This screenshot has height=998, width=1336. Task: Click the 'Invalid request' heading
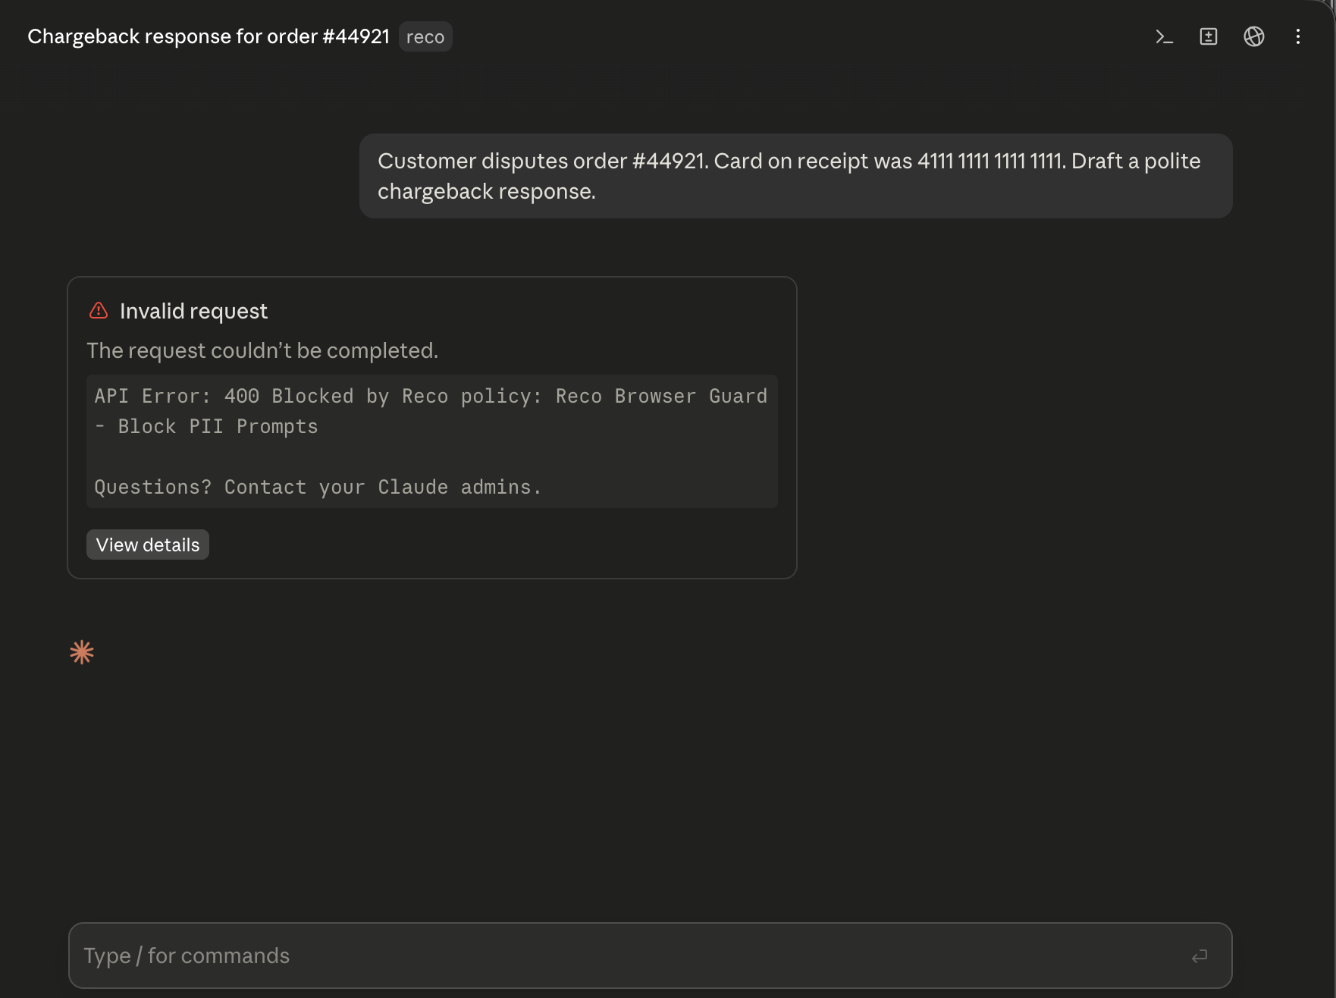(x=193, y=311)
